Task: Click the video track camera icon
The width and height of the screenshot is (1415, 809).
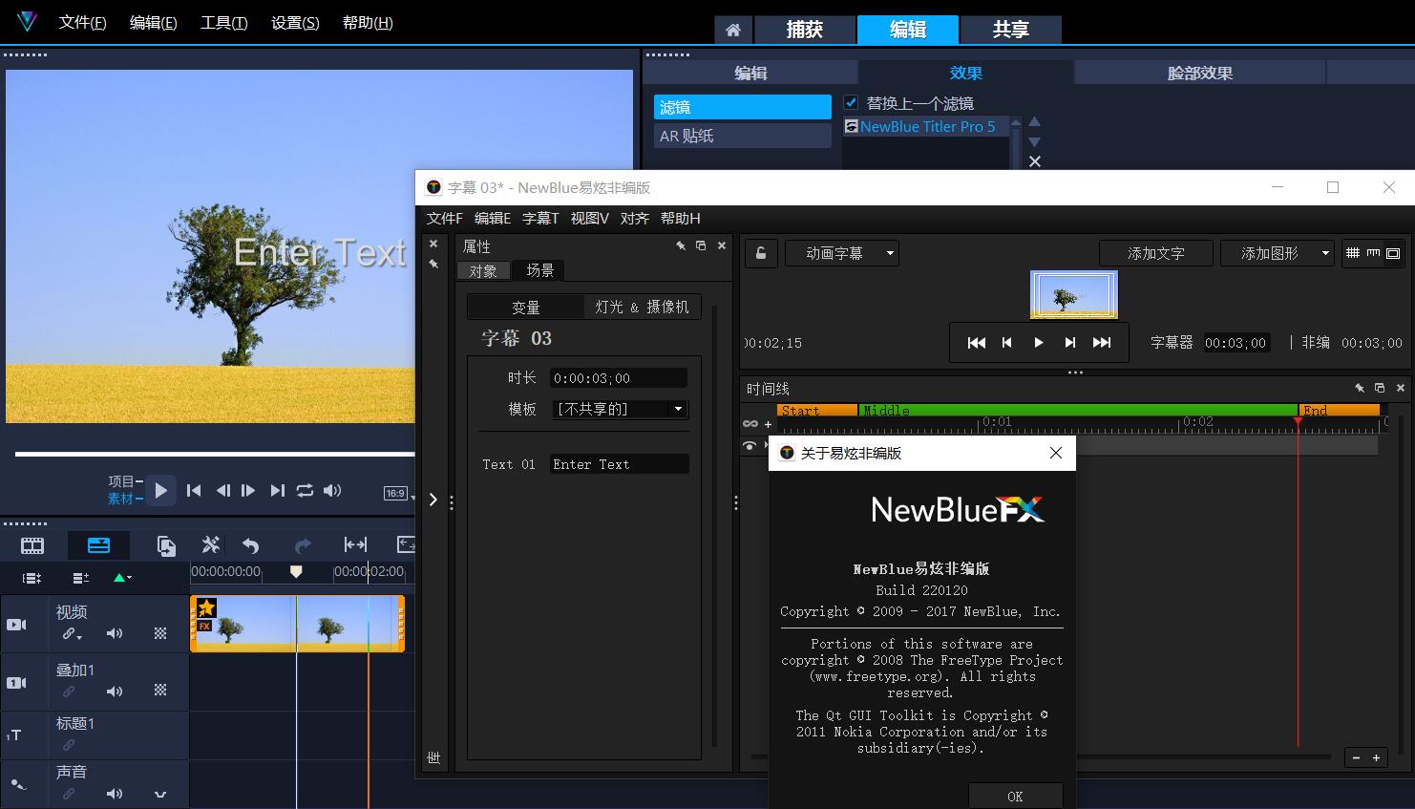Action: pyautogui.click(x=17, y=625)
